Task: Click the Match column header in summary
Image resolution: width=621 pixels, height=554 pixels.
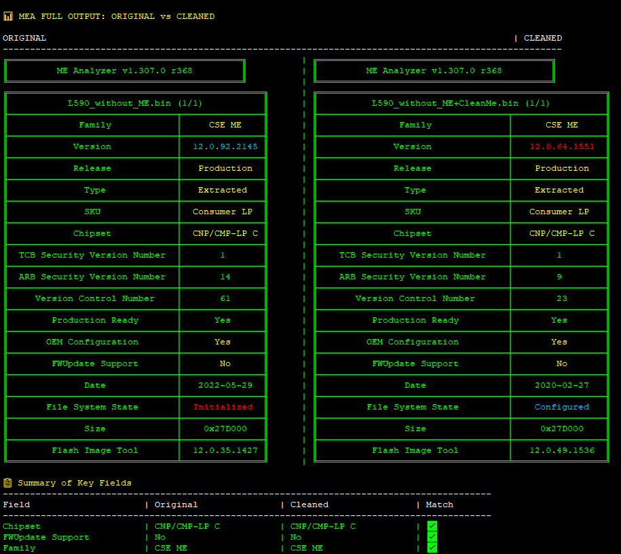Action: (x=439, y=504)
